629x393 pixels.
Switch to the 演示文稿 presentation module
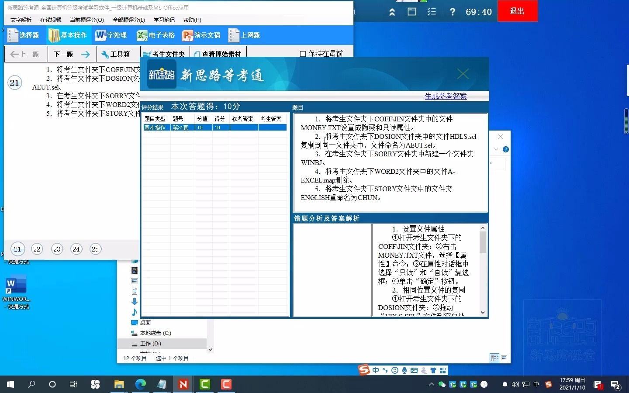click(x=201, y=35)
